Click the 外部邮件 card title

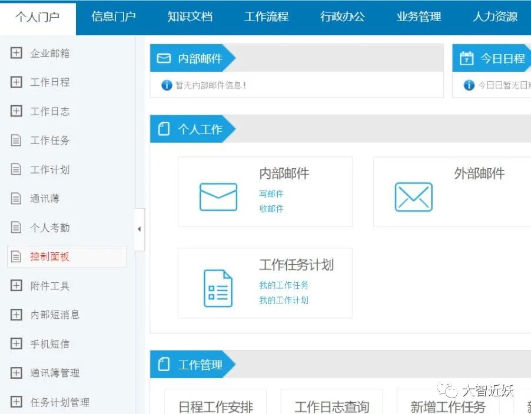pos(479,173)
